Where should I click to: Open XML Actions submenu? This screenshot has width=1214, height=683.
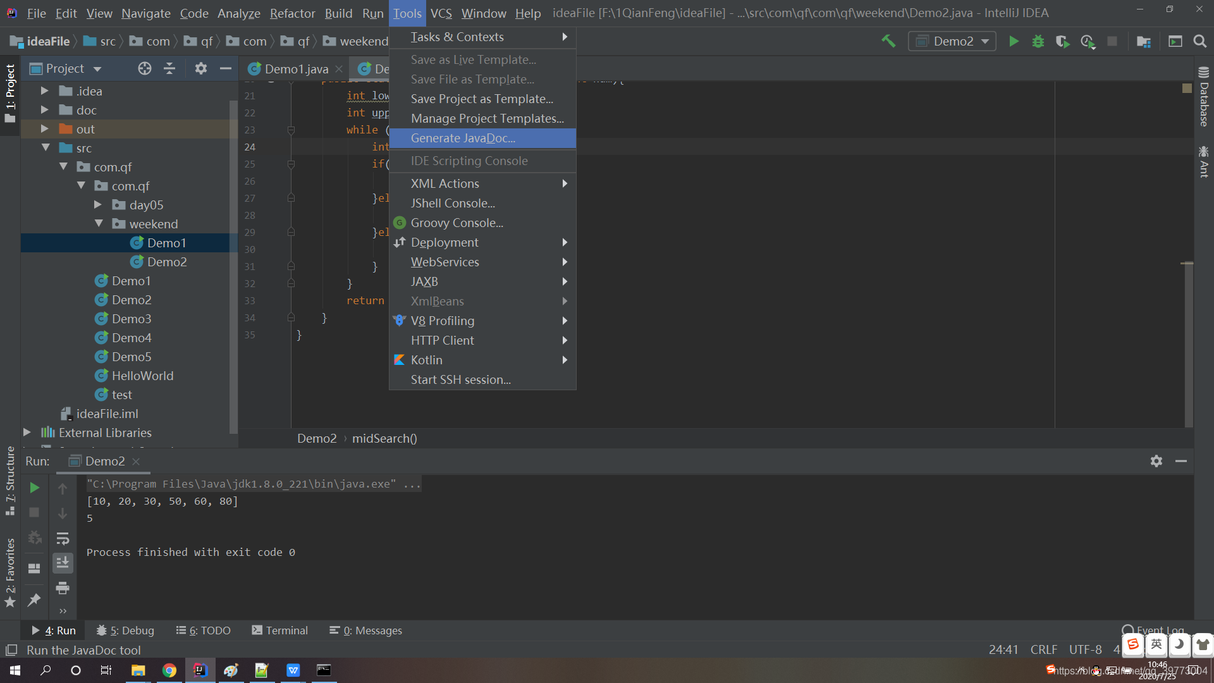click(x=482, y=183)
